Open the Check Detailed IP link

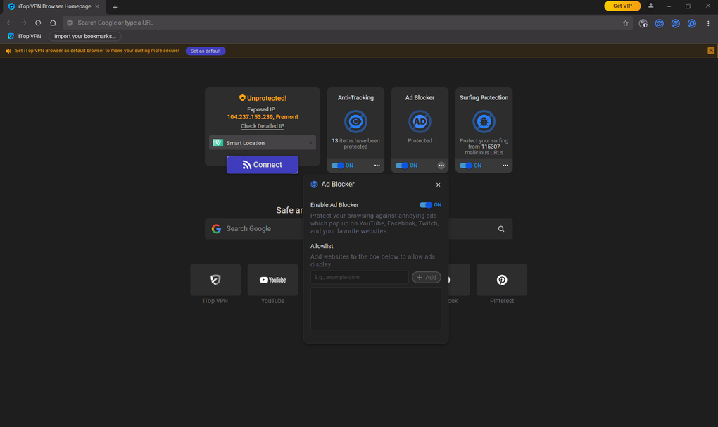tap(263, 126)
